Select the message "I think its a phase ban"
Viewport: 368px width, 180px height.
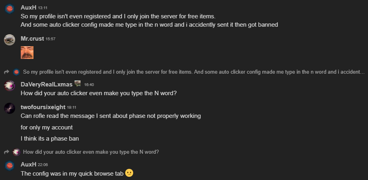pyautogui.click(x=50, y=139)
